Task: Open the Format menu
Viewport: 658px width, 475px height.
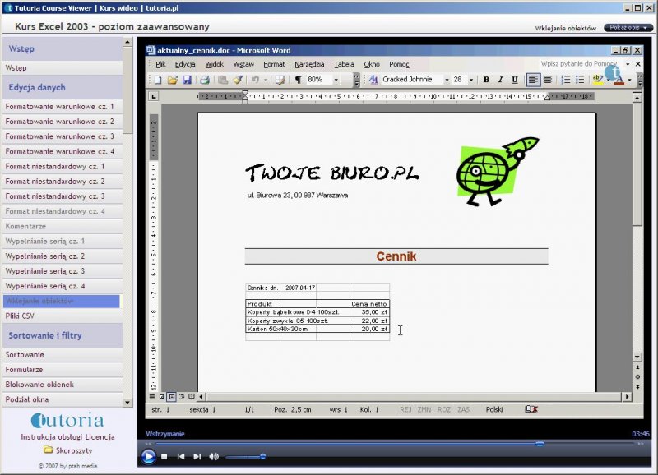Action: pos(274,64)
